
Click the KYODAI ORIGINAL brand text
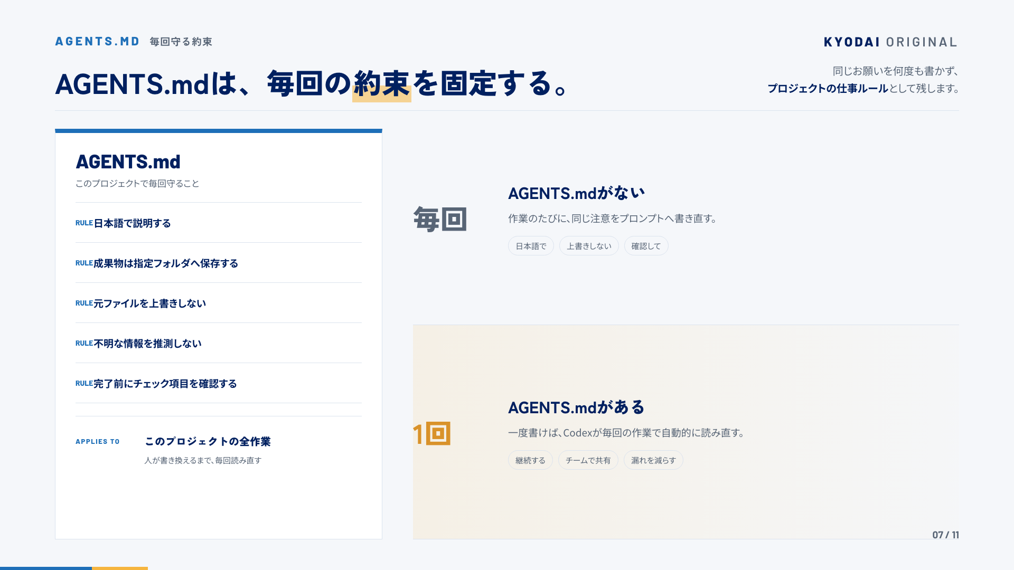click(x=890, y=42)
